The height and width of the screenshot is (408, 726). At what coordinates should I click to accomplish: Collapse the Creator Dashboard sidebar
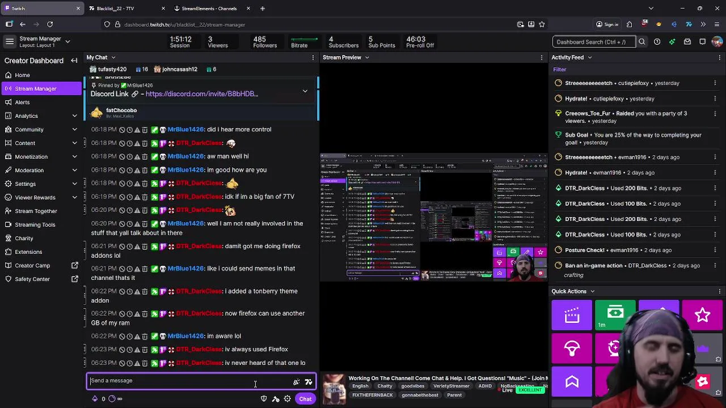74,61
